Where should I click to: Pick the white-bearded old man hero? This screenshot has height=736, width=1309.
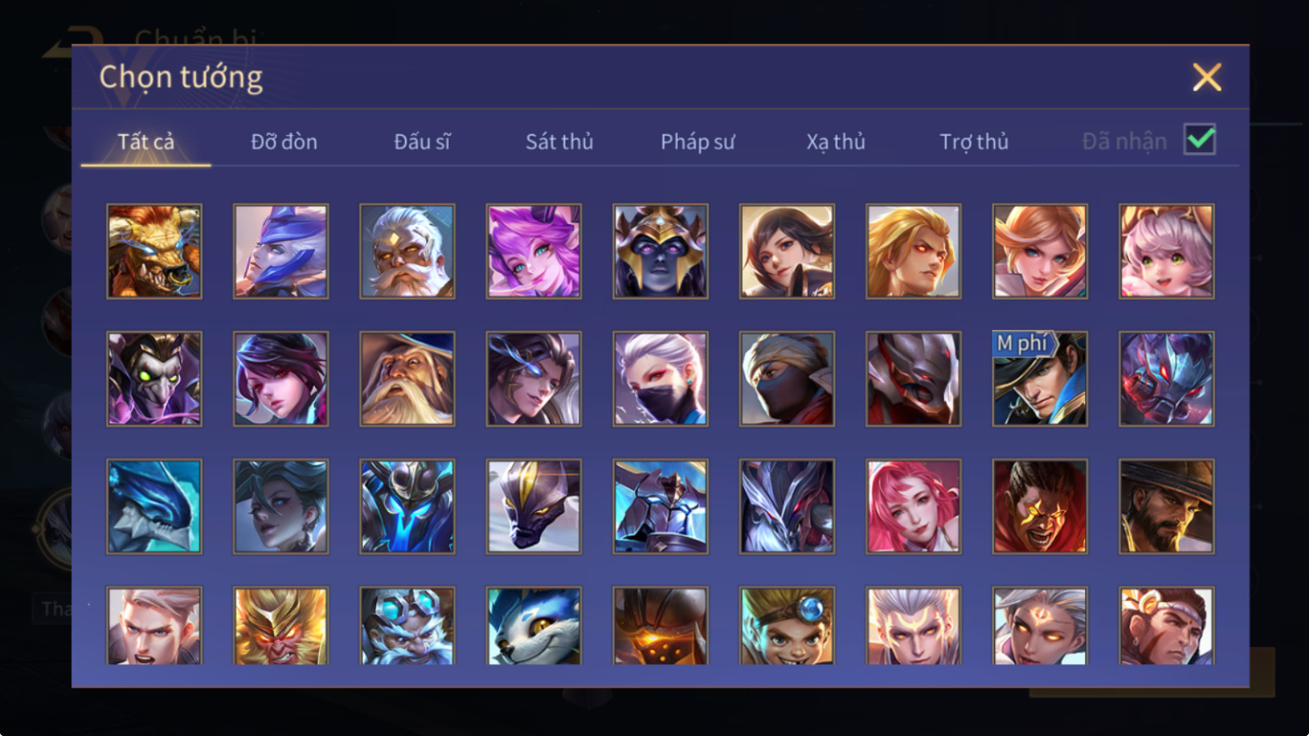(407, 251)
